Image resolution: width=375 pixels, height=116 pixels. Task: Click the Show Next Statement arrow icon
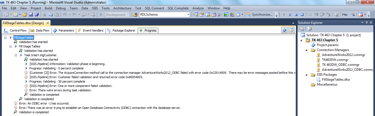click(x=310, y=15)
